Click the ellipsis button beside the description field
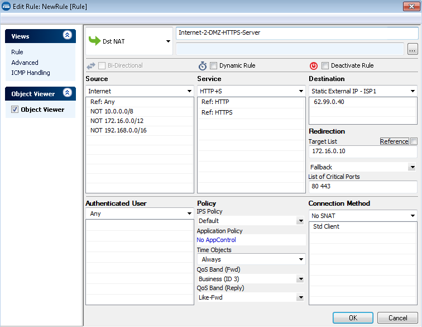The image size is (422, 327). pos(413,49)
